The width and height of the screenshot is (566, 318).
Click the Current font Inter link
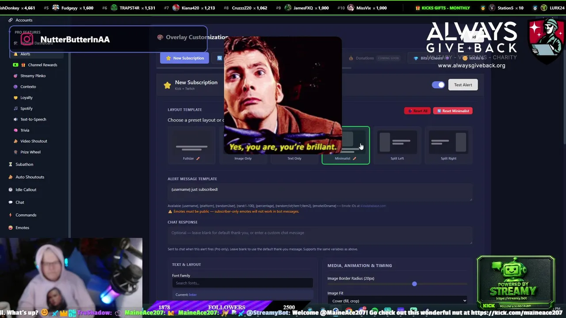193,295
